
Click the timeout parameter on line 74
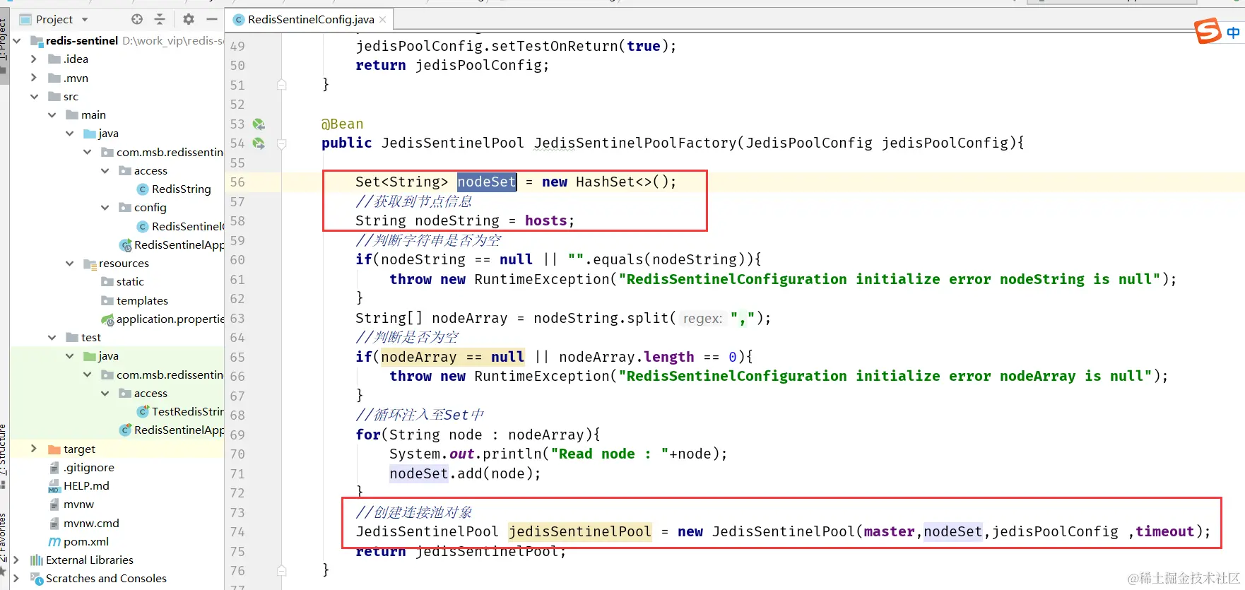1164,531
